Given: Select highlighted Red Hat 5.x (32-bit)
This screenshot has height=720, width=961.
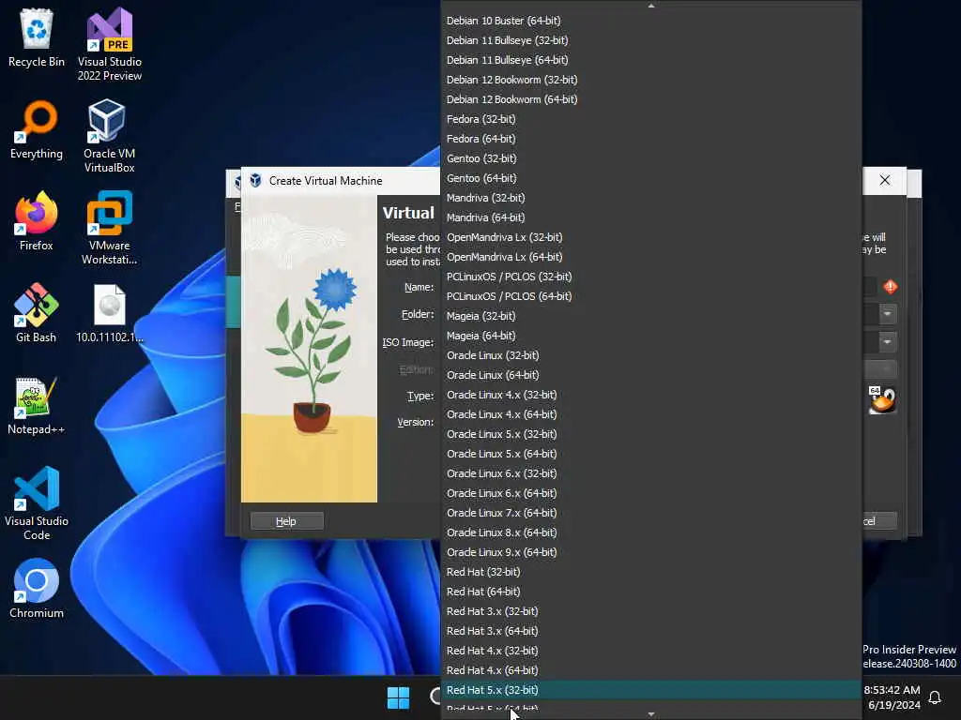Looking at the screenshot, I should (x=651, y=690).
